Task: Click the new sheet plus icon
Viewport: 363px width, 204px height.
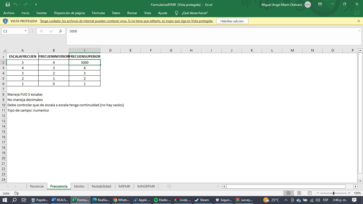Action: 169,186
